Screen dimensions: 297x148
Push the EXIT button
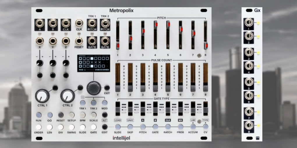point(107,88)
